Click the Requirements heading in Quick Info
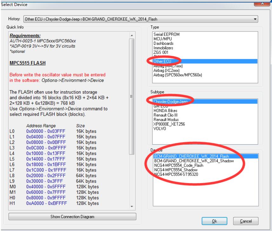 coord(25,36)
